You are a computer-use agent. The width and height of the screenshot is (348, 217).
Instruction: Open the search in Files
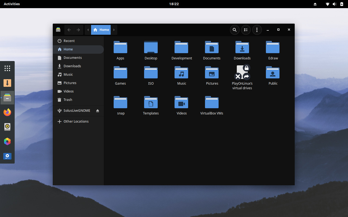tap(234, 30)
